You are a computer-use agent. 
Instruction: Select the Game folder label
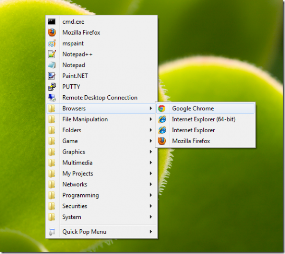click(x=70, y=141)
